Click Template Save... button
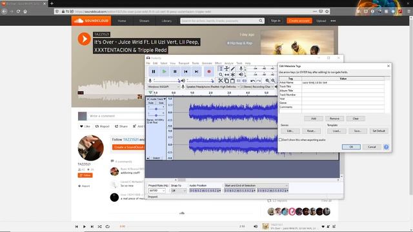 pyautogui.click(x=358, y=131)
